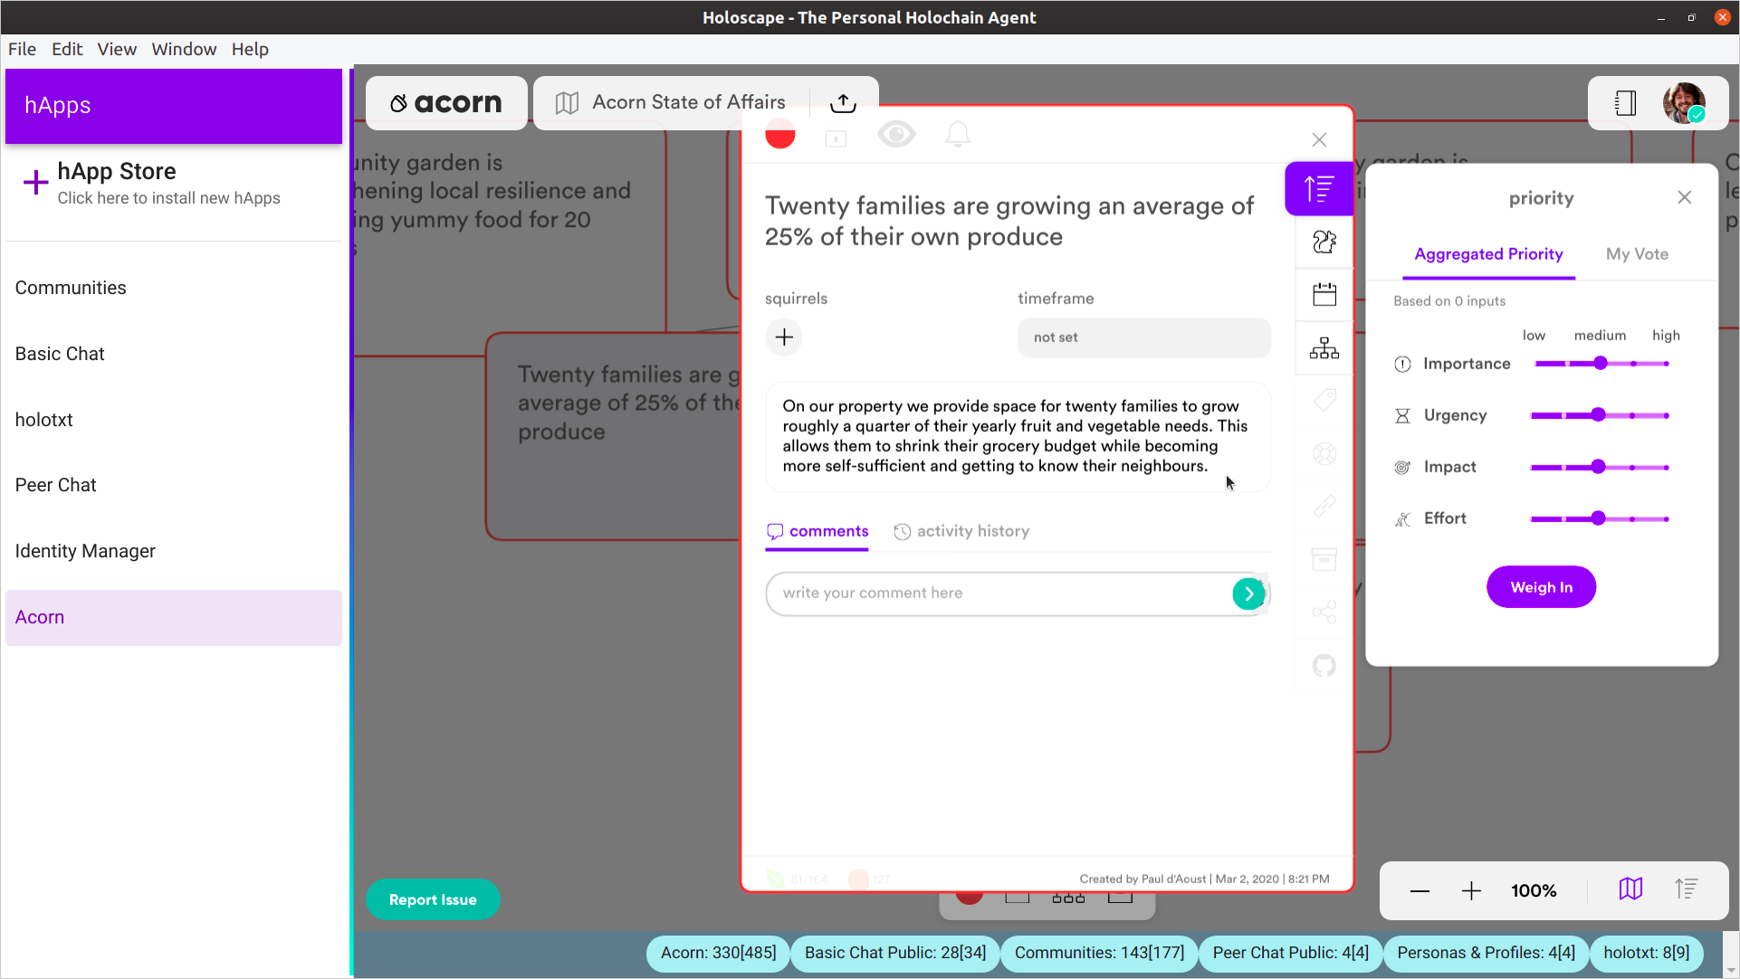Screen dimensions: 1740x979
Task: Close the expanded goal card
Action: [1319, 139]
